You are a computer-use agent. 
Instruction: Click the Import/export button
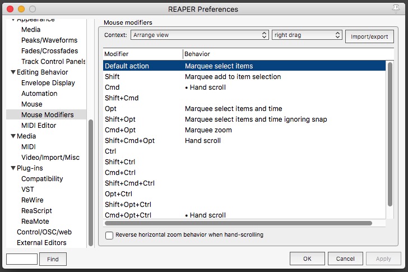[369, 36]
